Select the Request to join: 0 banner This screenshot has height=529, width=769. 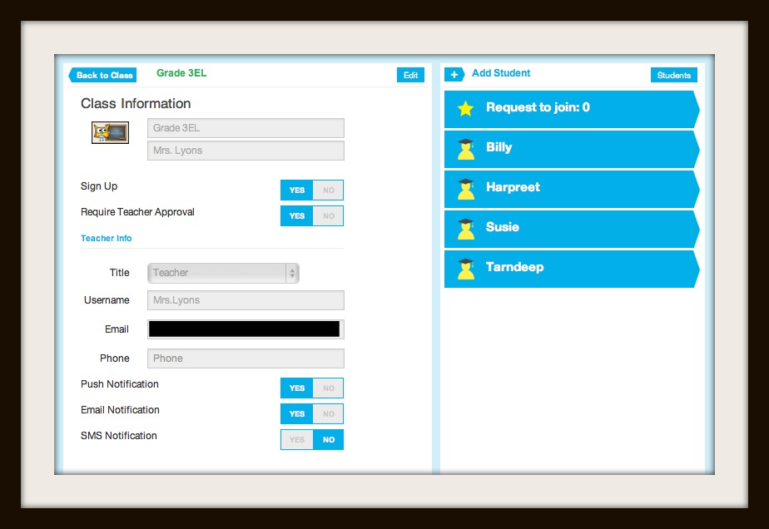pyautogui.click(x=571, y=107)
